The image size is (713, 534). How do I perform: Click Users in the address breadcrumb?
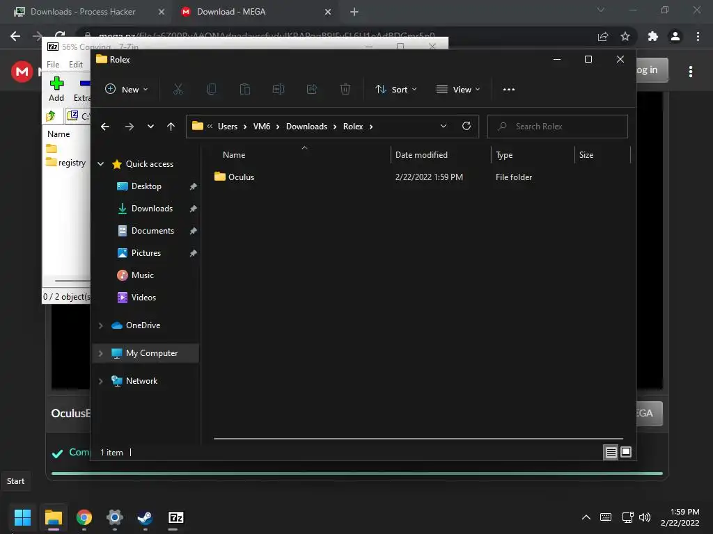tap(228, 127)
